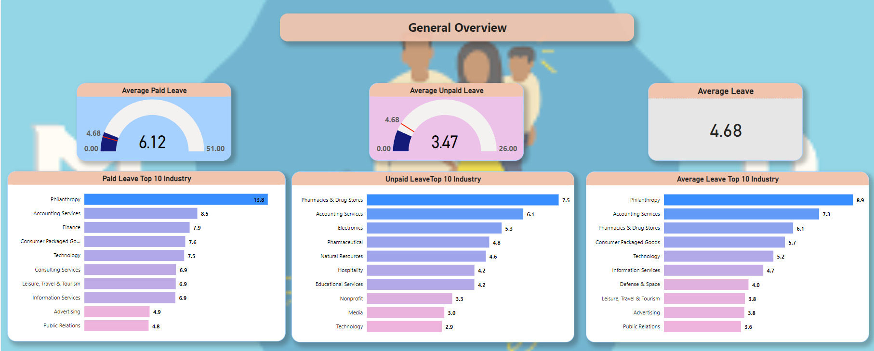874x351 pixels.
Task: Click the Consulting Services bar showing 6.9
Action: (x=130, y=270)
